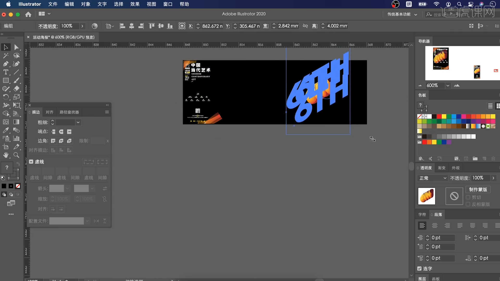Select the Rectangle tool
The image size is (500, 281).
(x=6, y=80)
